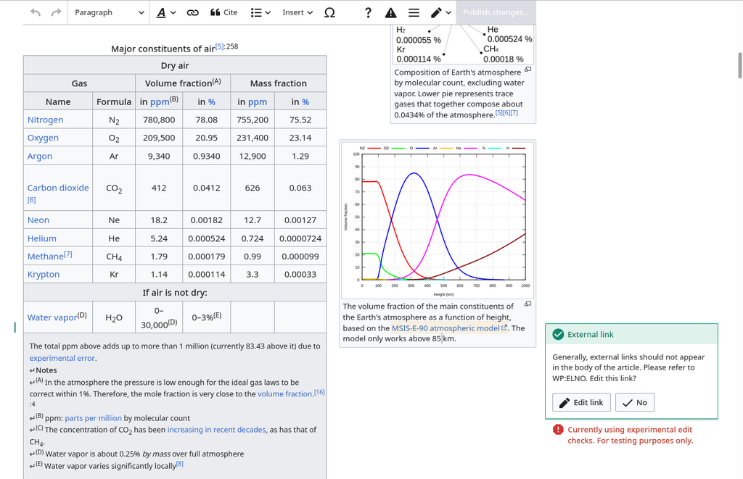Open the Krypton link

click(x=43, y=275)
